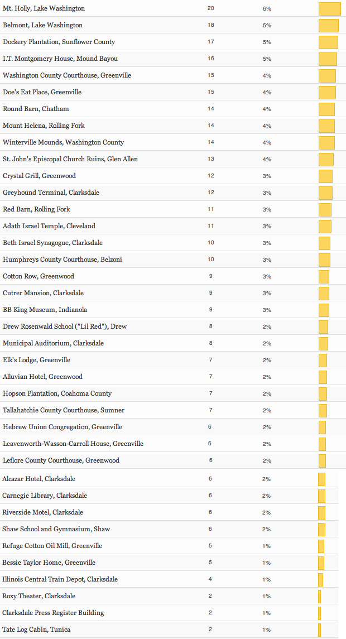
Task: Click the yellow bar for BB King Museum
Action: (x=324, y=310)
